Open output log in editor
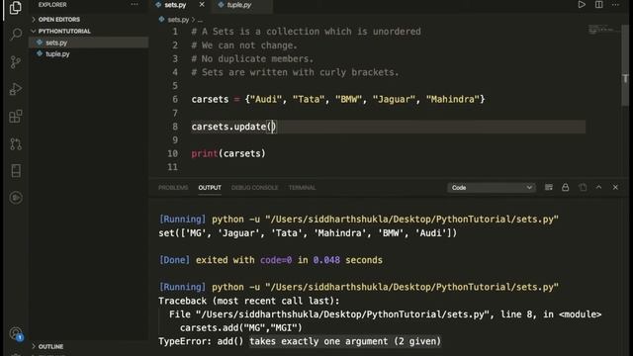The height and width of the screenshot is (356, 633). tap(583, 187)
